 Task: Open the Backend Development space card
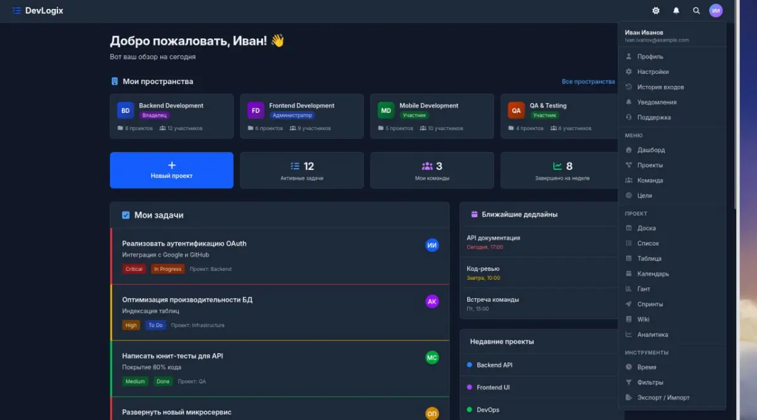tap(171, 116)
